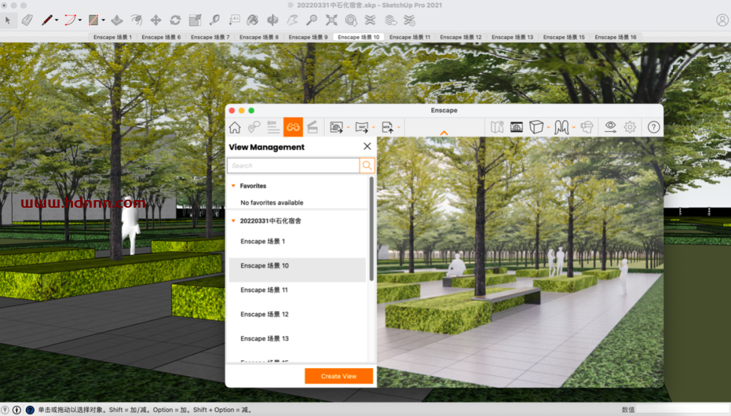Select Enscape 场景 12 in view list
The height and width of the screenshot is (416, 731).
[297, 315]
